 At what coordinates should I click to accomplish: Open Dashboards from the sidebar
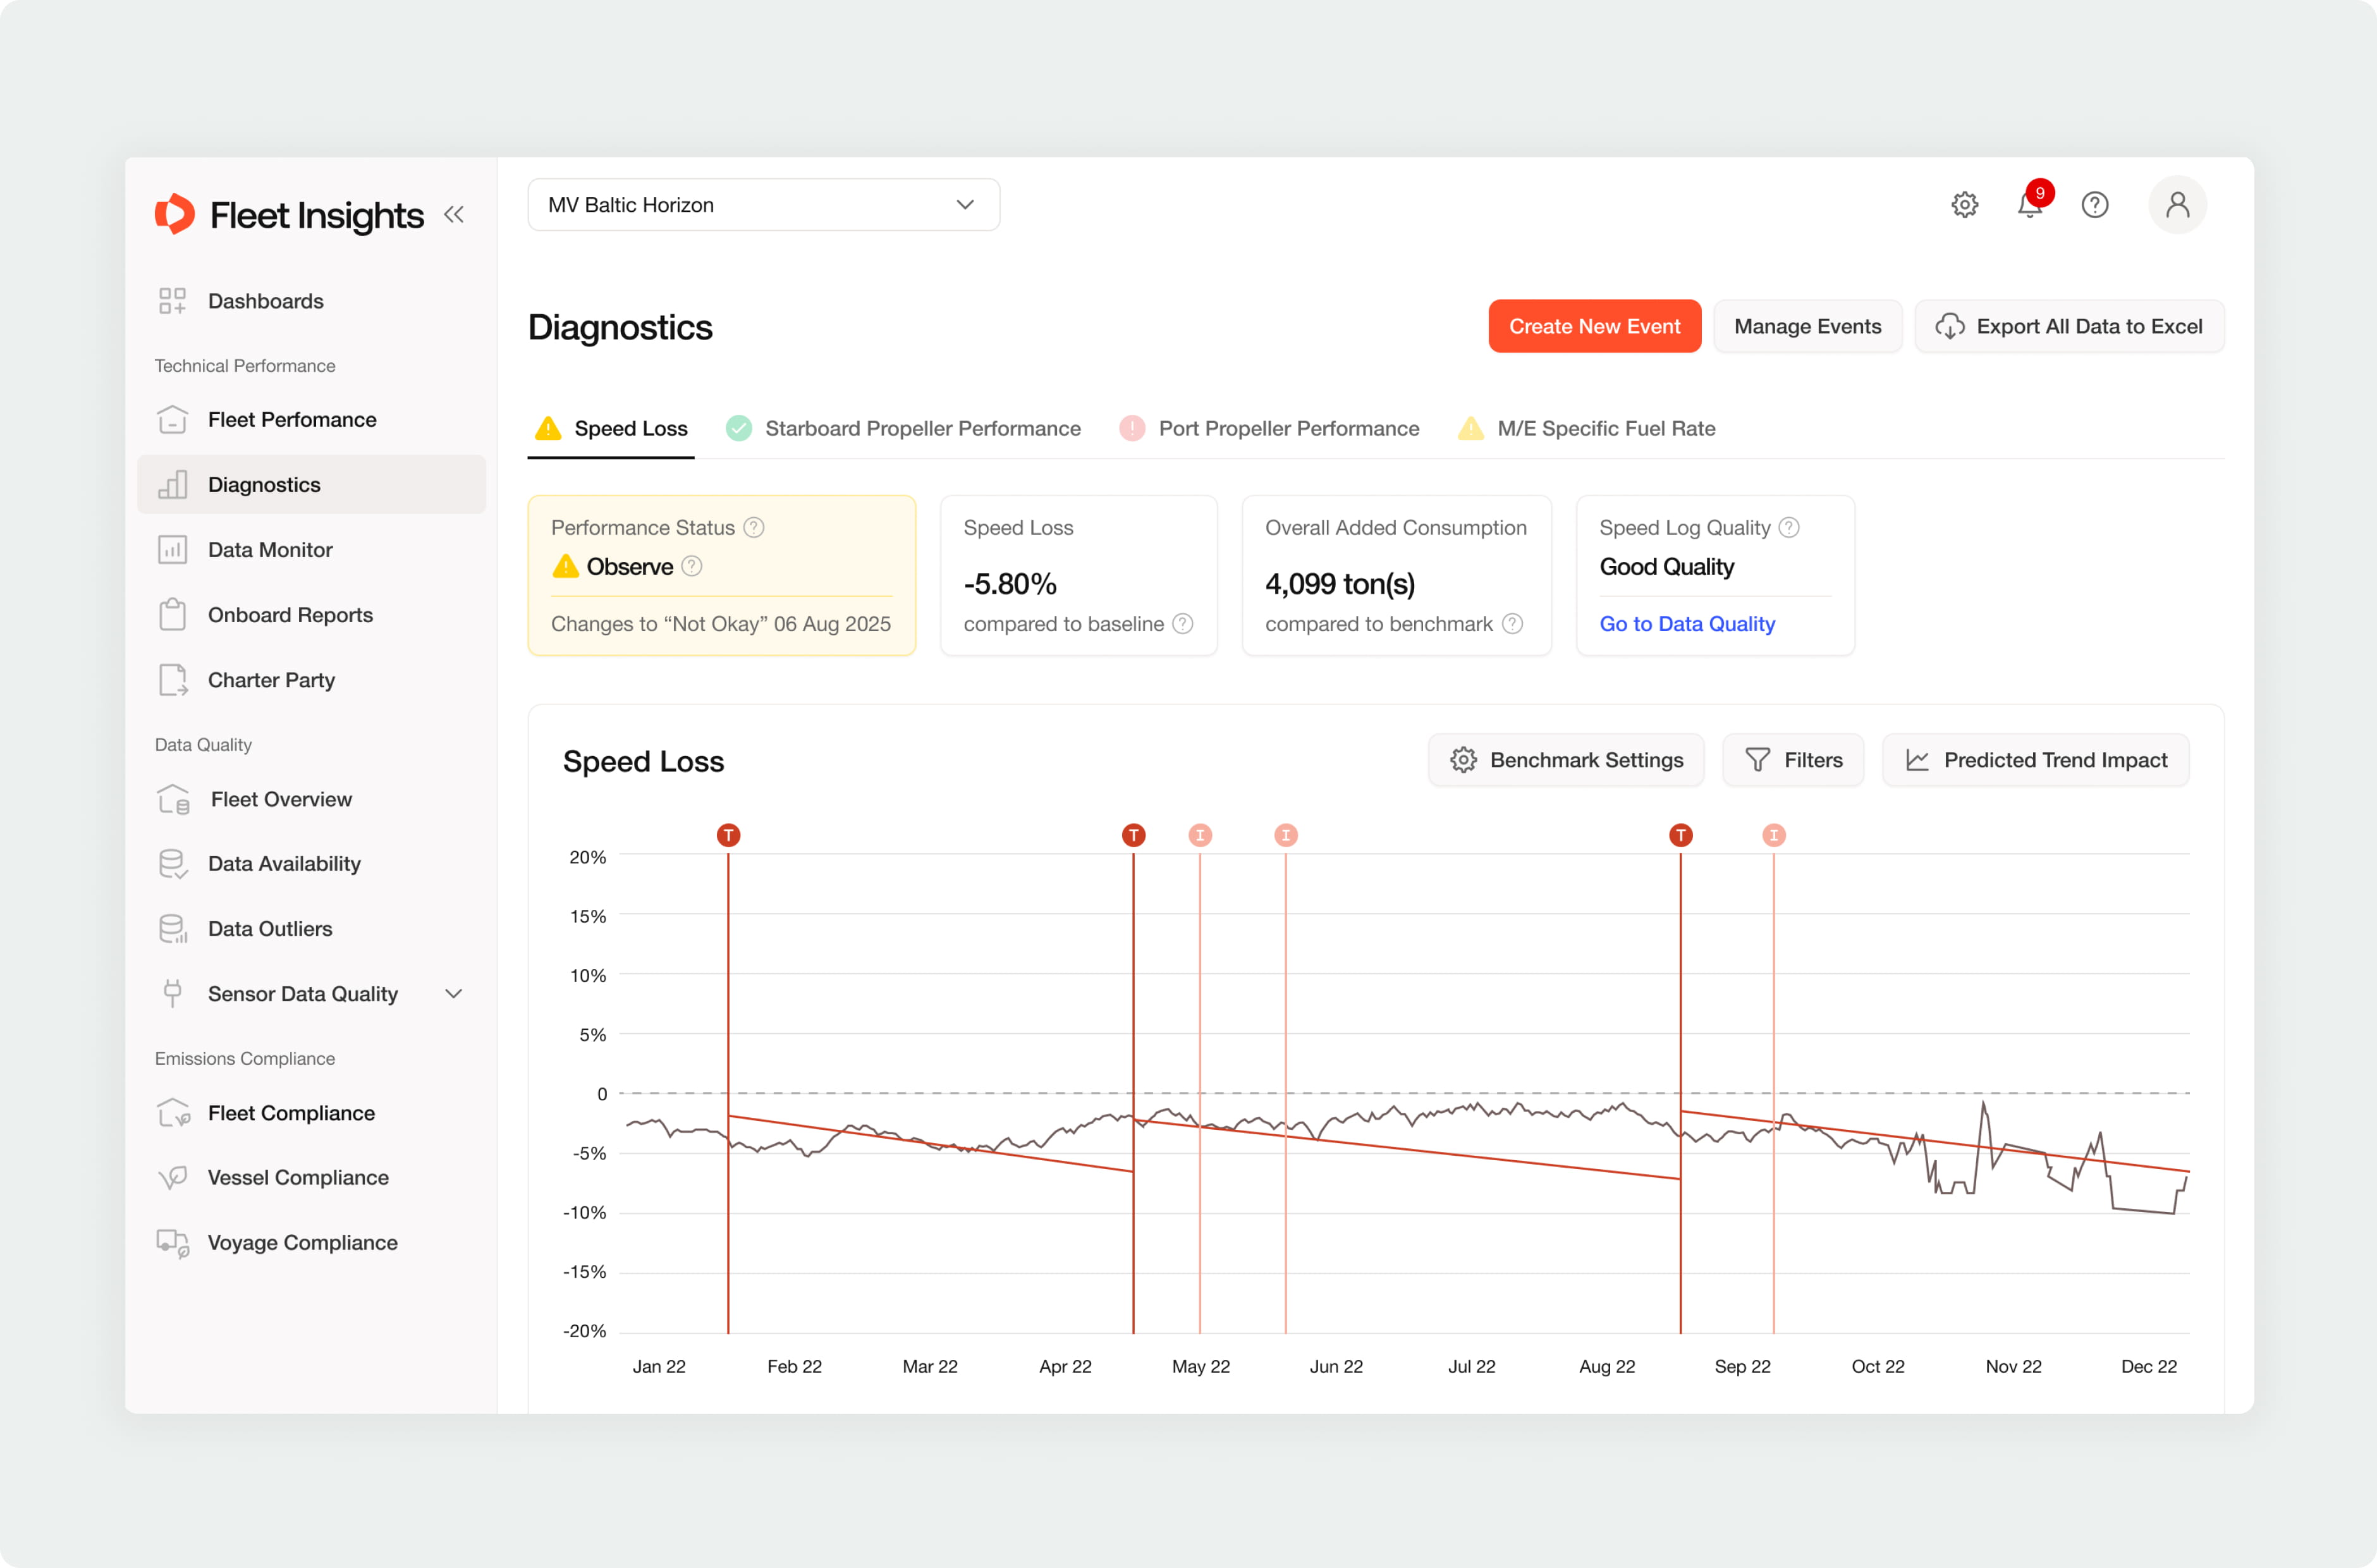point(311,301)
